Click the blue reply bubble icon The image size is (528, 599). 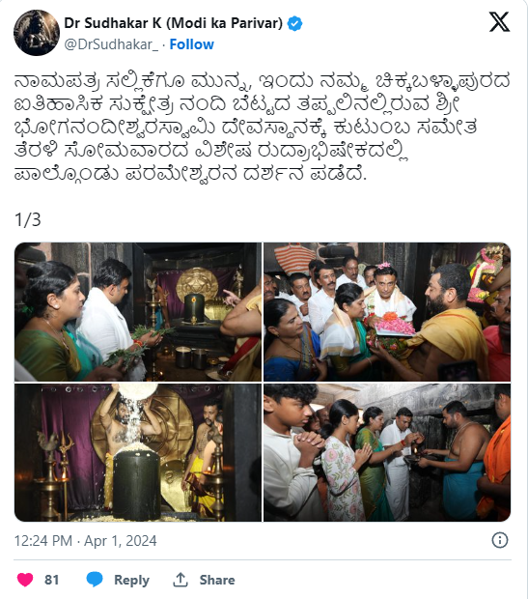pos(95,580)
